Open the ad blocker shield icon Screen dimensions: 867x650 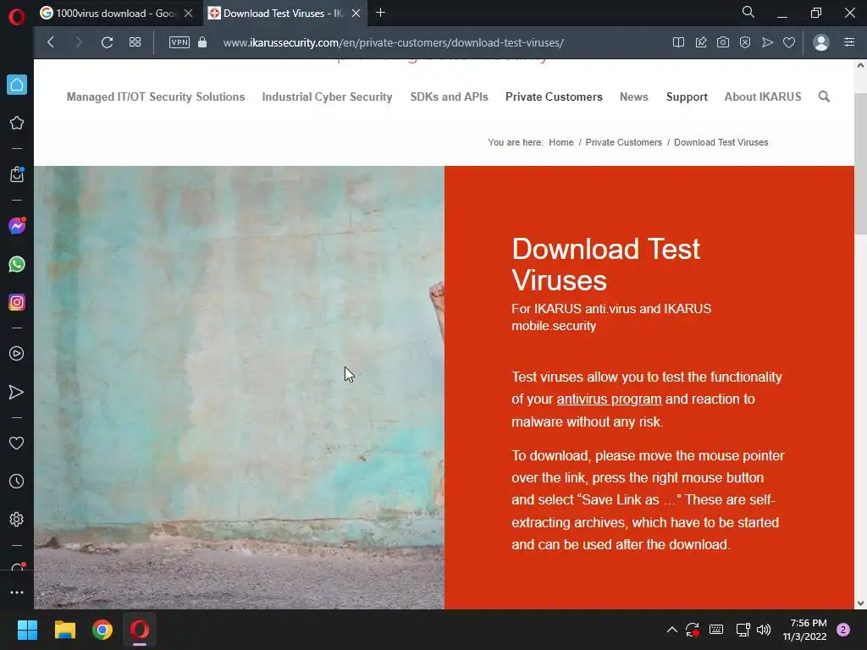pos(745,42)
